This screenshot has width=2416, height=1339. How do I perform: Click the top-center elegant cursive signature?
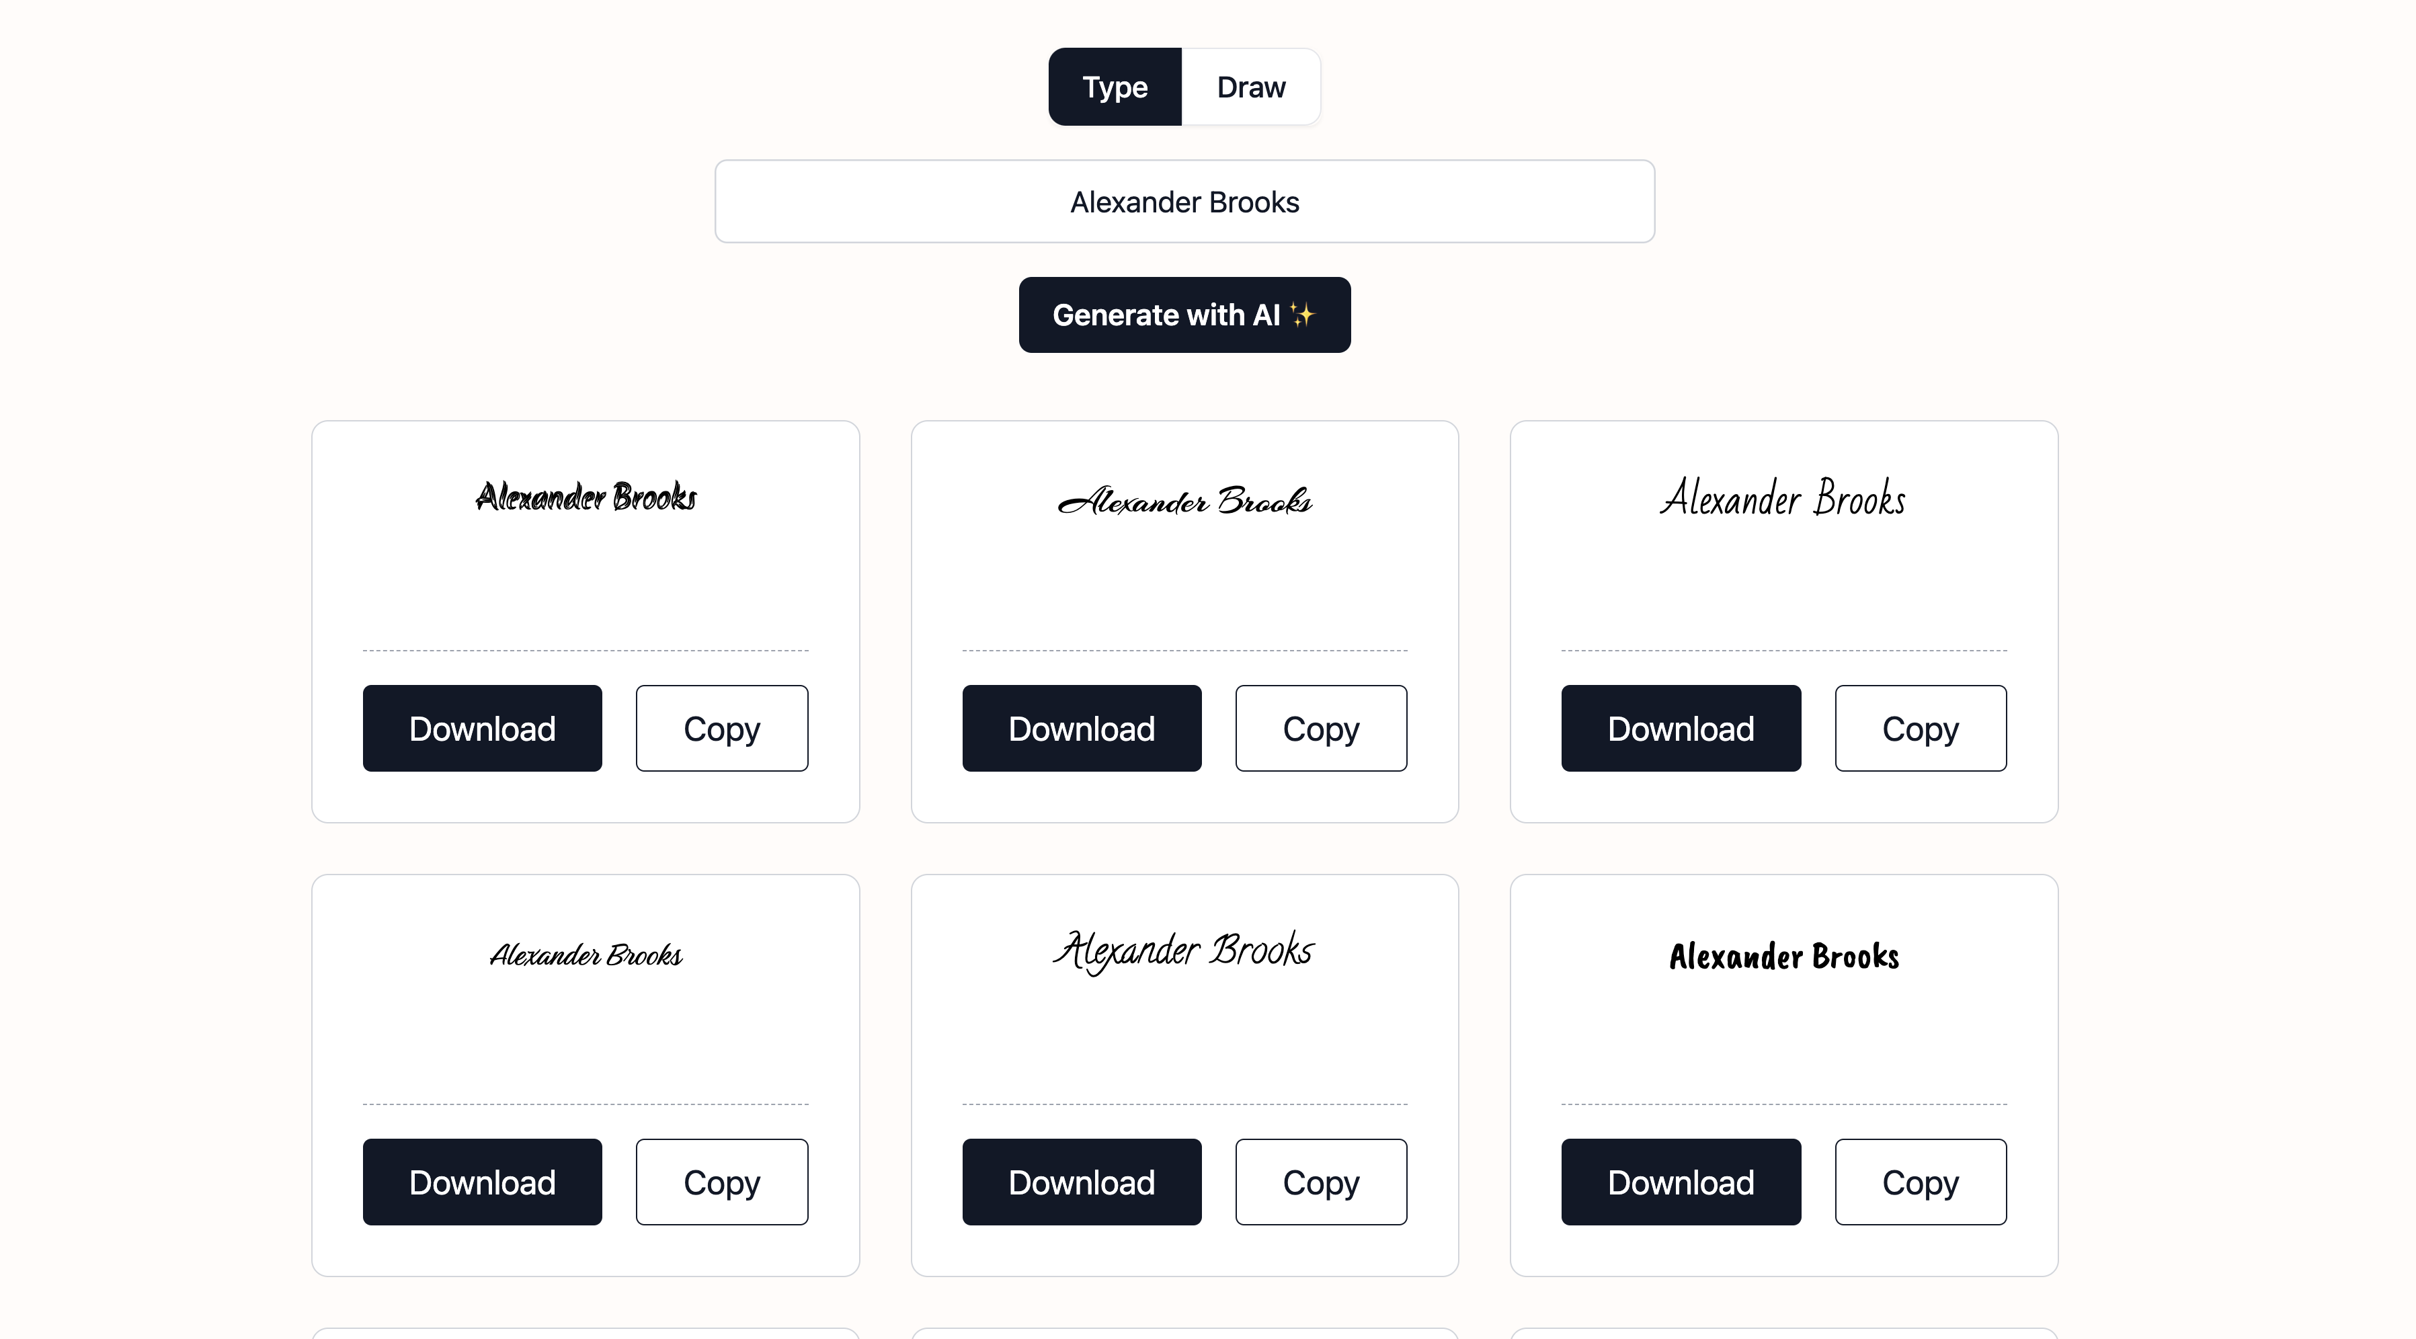[x=1184, y=499]
